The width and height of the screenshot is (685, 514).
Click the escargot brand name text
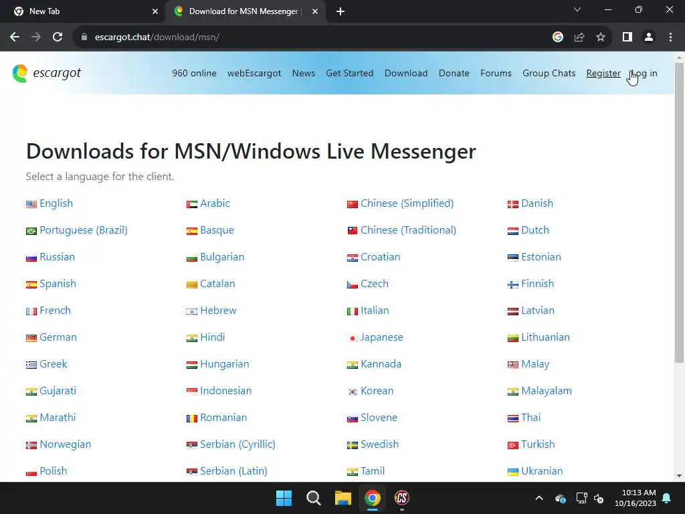[x=57, y=73]
